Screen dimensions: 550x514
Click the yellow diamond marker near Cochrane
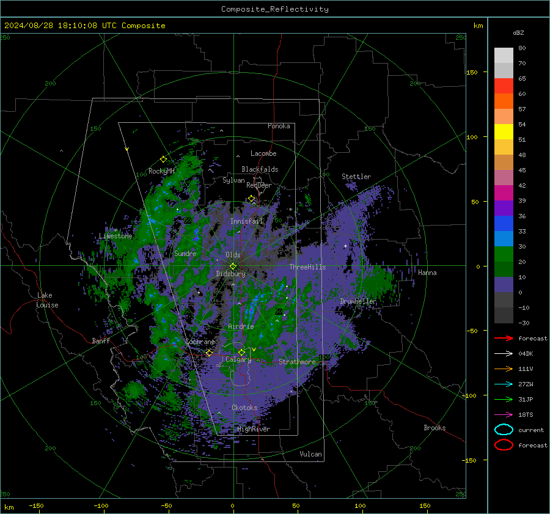click(x=209, y=353)
